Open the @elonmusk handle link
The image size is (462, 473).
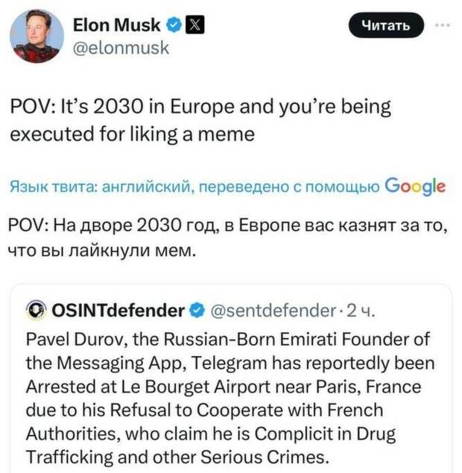[121, 48]
